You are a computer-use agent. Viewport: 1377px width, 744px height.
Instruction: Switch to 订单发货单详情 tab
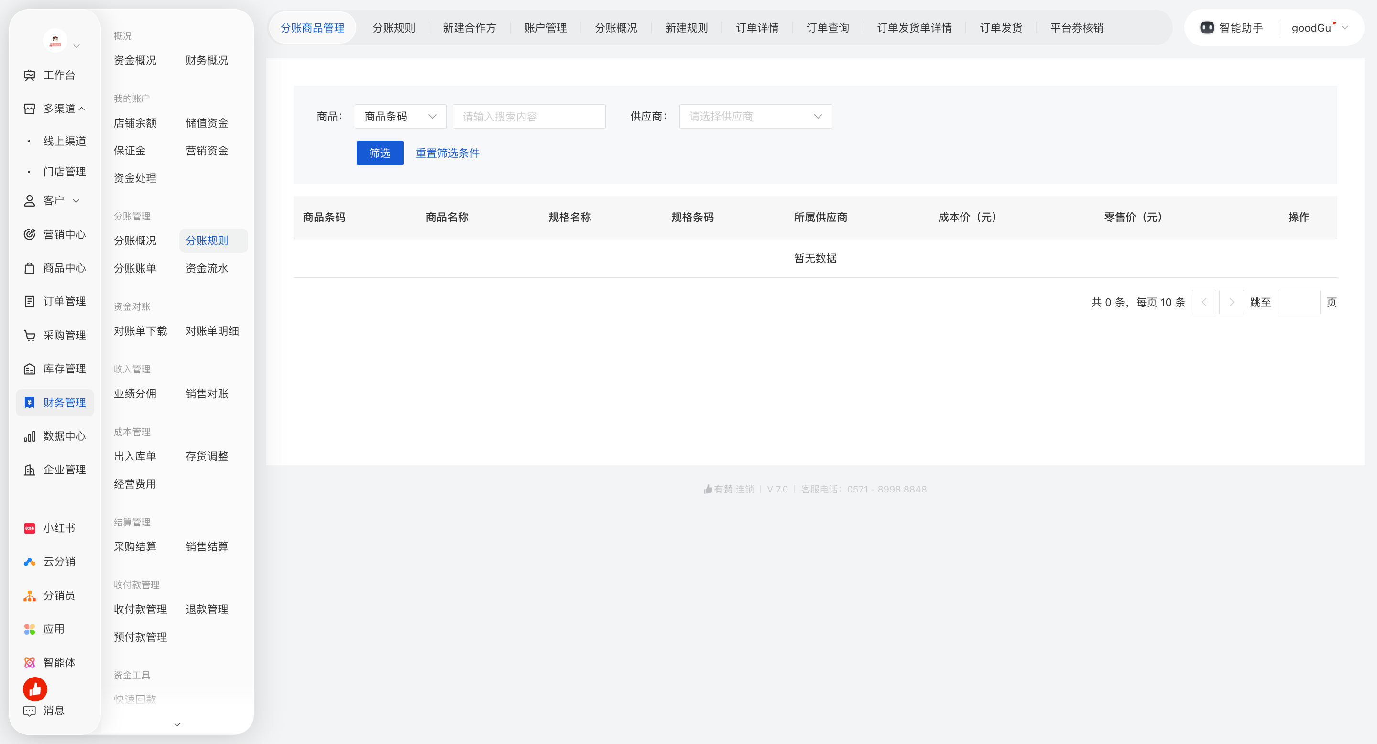point(914,28)
